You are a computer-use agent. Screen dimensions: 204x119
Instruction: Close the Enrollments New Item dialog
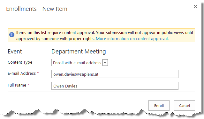[195, 6]
